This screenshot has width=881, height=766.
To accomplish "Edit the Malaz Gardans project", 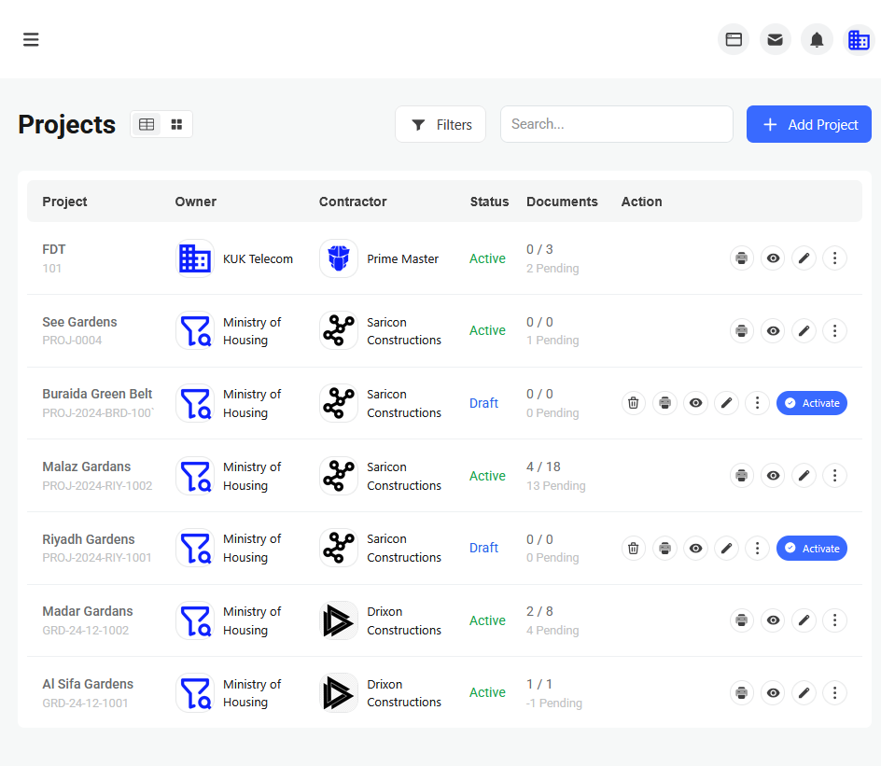I will 804,476.
